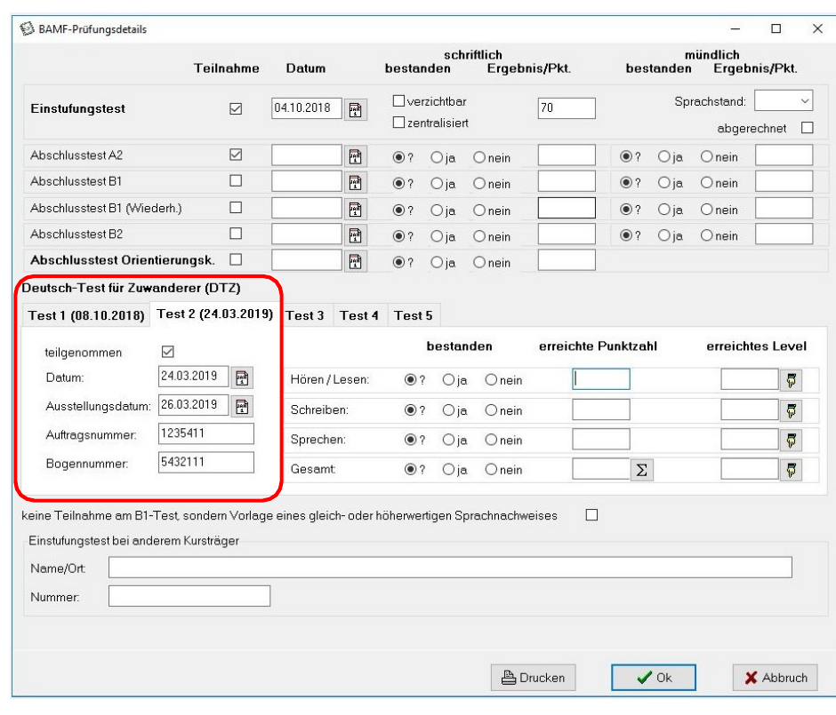The height and width of the screenshot is (715, 836).
Task: Toggle the teilgenommen checkbox
Action: point(168,352)
